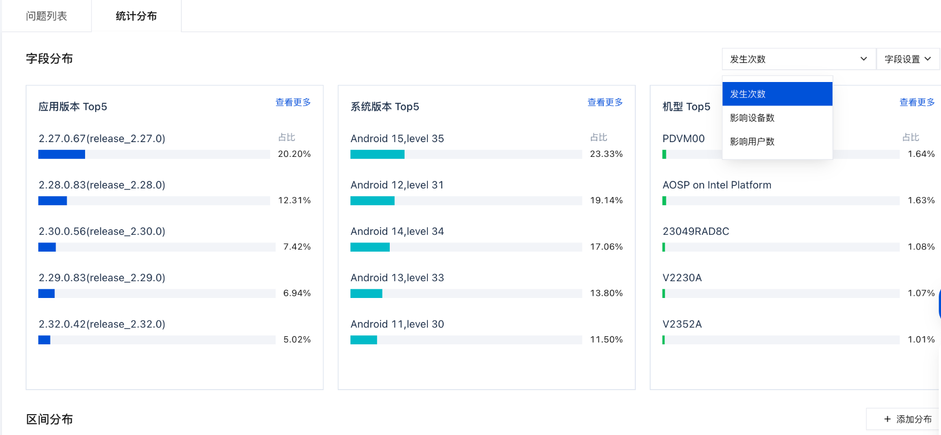Screen dimensions: 941x435
Task: Click the 2.28.0.83(release_2.28.0) version label
Action: 102,185
